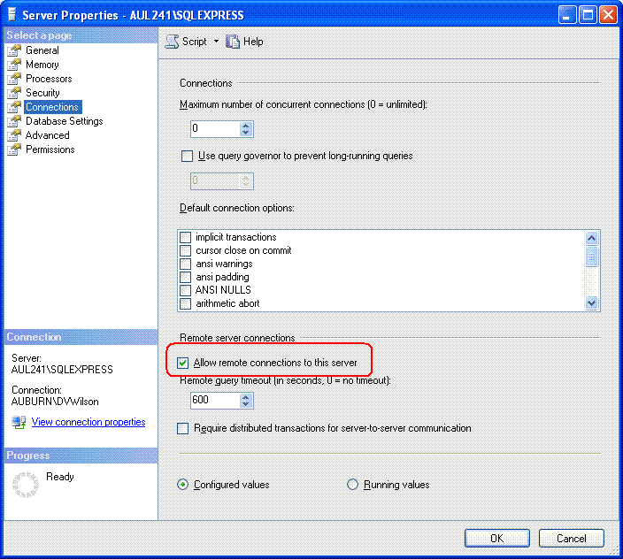The width and height of the screenshot is (623, 559).
Task: Open the Memory page
Action: [x=42, y=65]
